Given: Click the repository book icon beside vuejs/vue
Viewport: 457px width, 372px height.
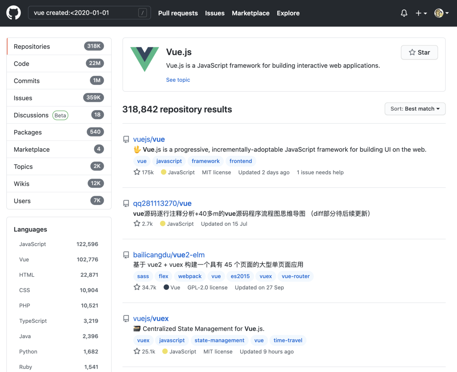Looking at the screenshot, I should [126, 139].
